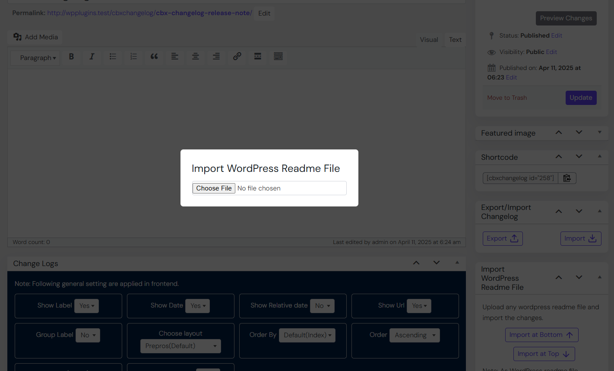Align text right
The height and width of the screenshot is (371, 614).
click(216, 57)
